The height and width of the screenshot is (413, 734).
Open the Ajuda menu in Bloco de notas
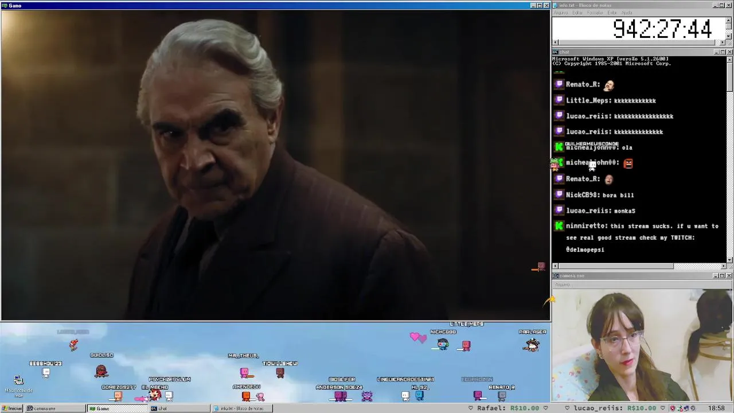627,13
